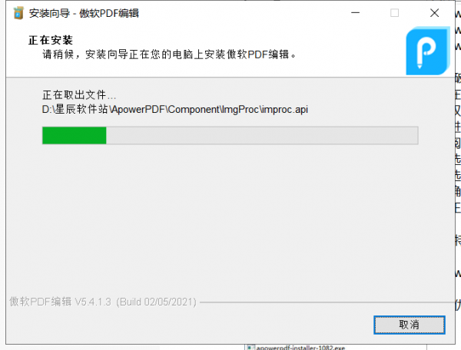Click the separator line beside the version label
Viewport: 461px width, 350px height.
coord(327,302)
